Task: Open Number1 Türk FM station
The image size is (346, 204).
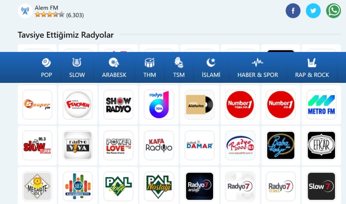Action: (240, 105)
